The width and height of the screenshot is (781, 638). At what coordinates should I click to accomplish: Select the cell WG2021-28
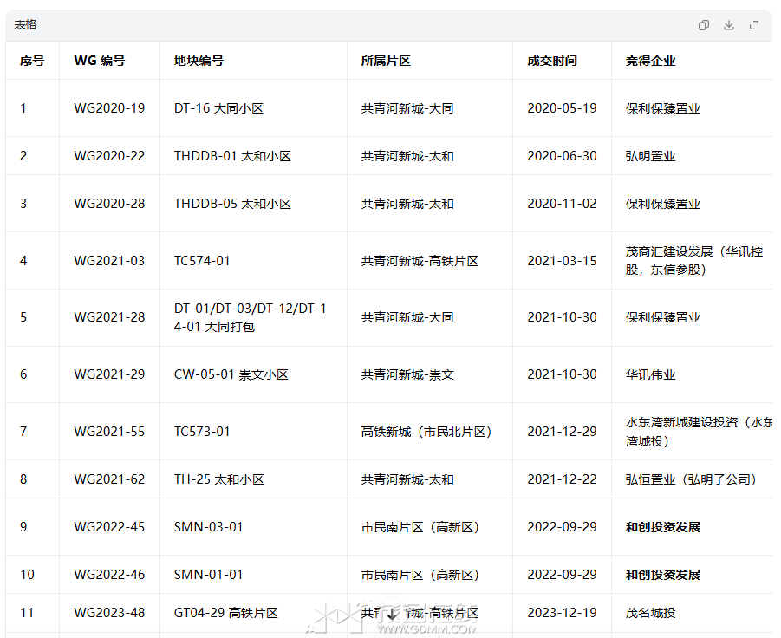[109, 317]
